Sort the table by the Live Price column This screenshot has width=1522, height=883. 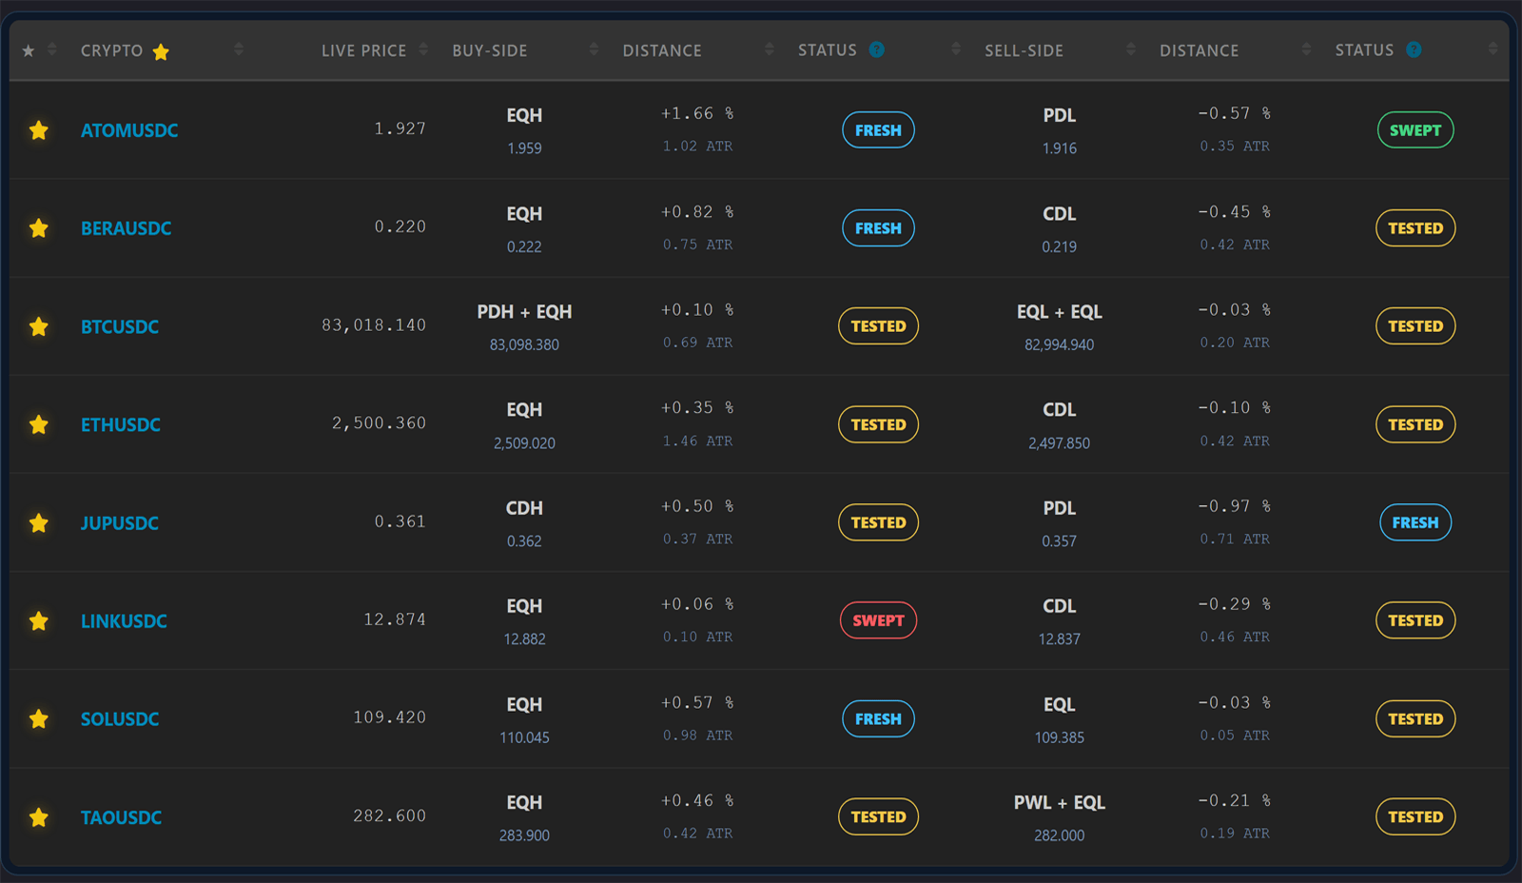(x=363, y=50)
